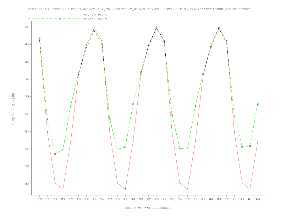Viewport: 281px width, 217px height.
Task: Click forecast hour 42 on the horizontal axis
Action: point(149,199)
